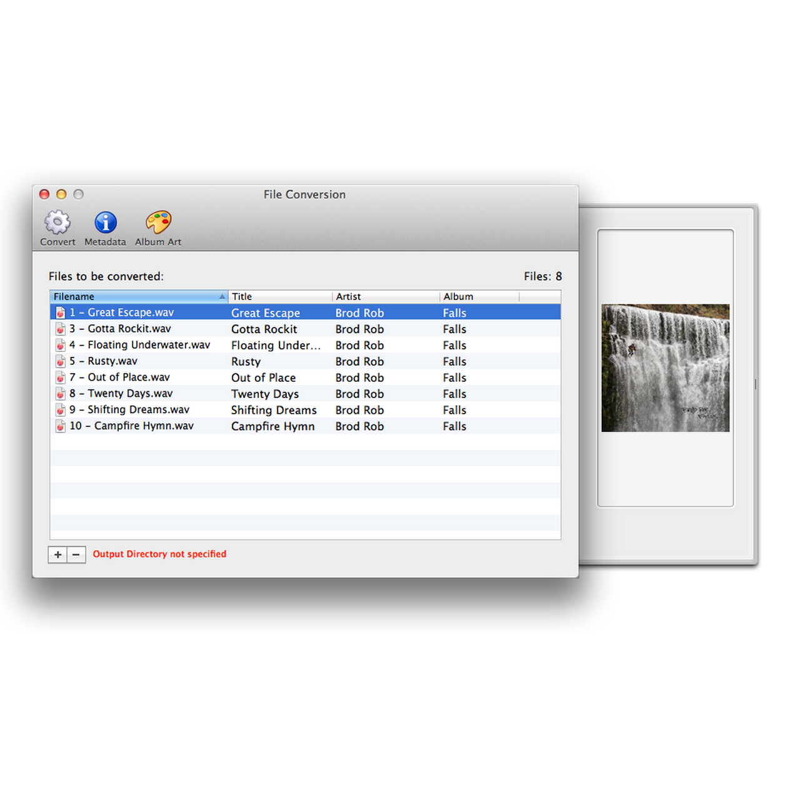Sort list by Artist column header
This screenshot has width=800, height=800.
tap(385, 296)
